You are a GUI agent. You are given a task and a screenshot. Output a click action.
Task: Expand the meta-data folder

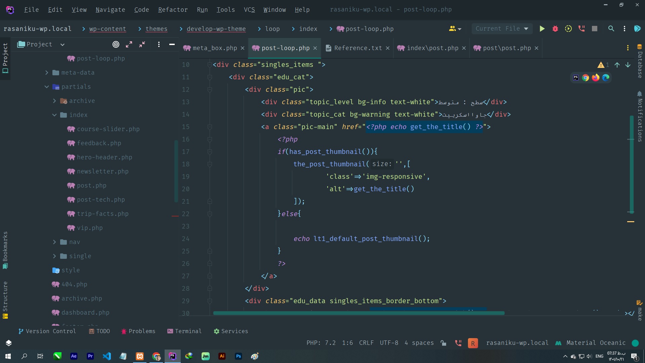[47, 73]
